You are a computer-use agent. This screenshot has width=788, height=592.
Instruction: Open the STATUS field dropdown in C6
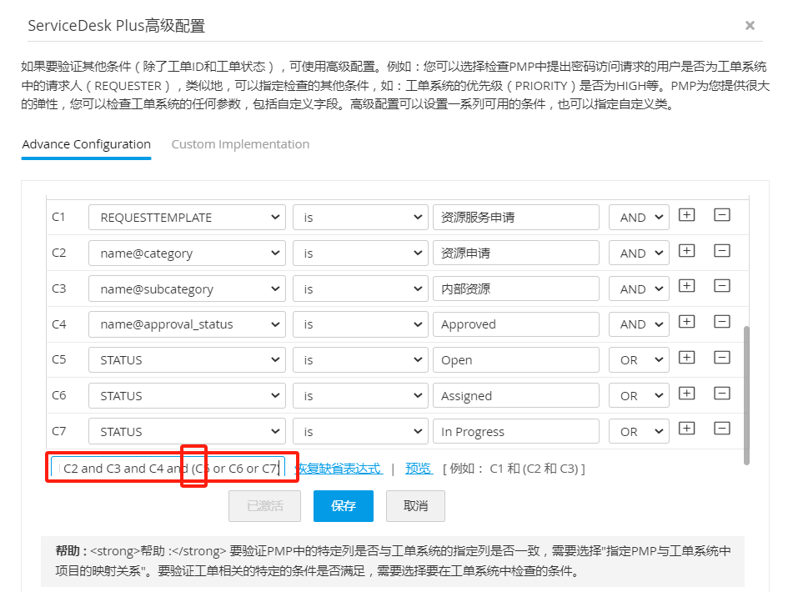point(187,395)
